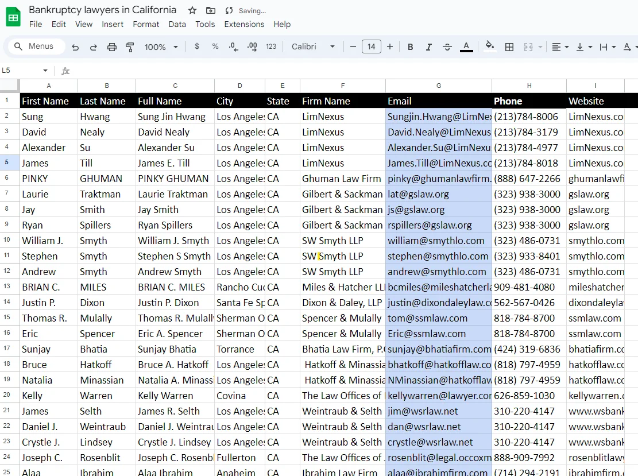Screen dimensions: 638x476
Task: Open the Format menu
Action: 146,25
